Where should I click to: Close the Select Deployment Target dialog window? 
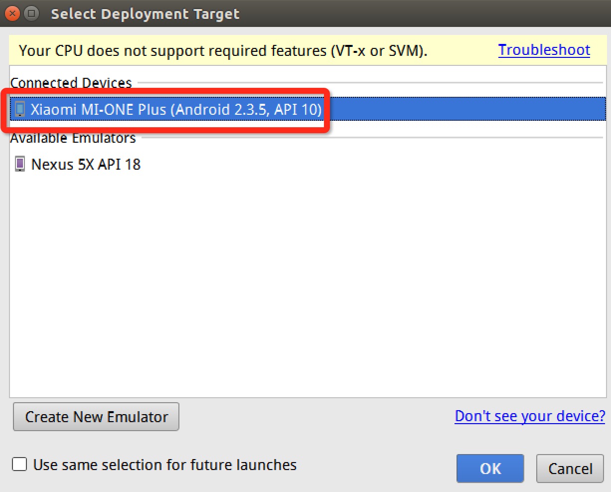[x=12, y=13]
